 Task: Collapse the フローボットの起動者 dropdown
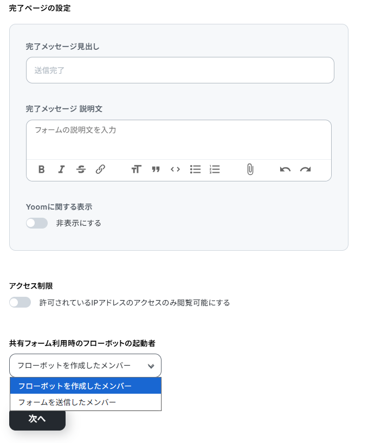pyautogui.click(x=85, y=366)
